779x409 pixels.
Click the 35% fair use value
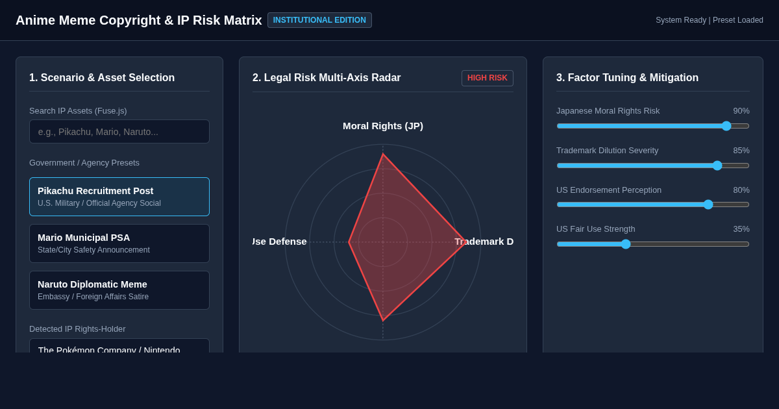coord(741,229)
